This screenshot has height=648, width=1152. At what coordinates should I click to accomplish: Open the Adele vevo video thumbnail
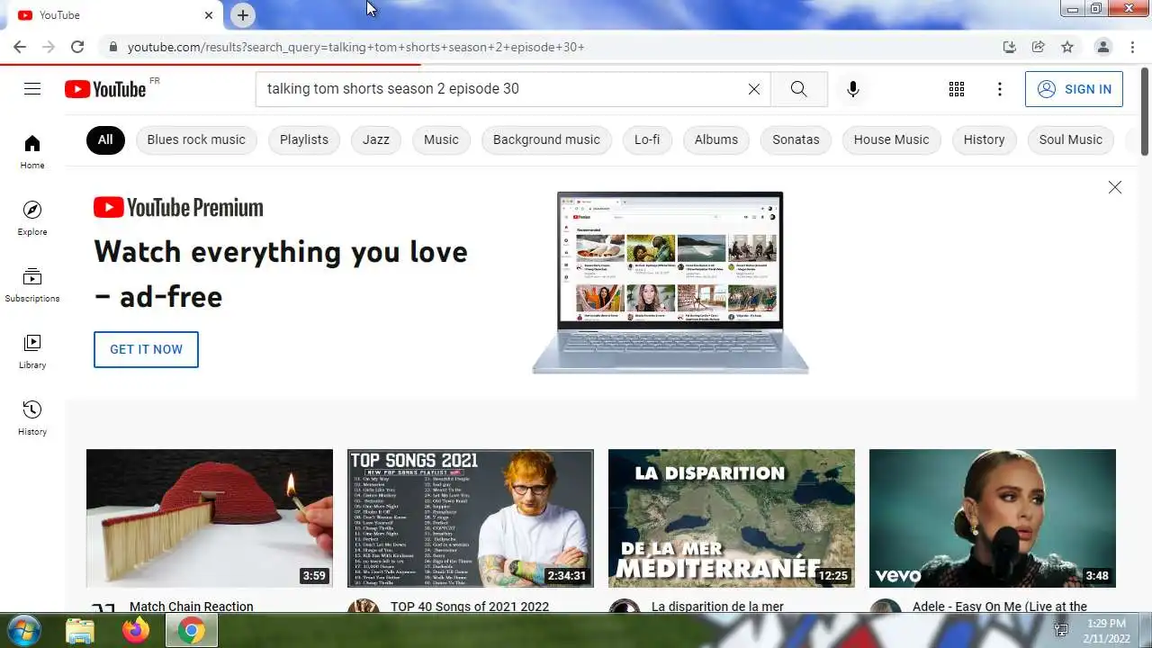pyautogui.click(x=993, y=518)
